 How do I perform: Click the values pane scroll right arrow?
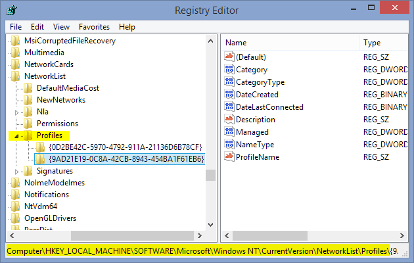(x=402, y=235)
